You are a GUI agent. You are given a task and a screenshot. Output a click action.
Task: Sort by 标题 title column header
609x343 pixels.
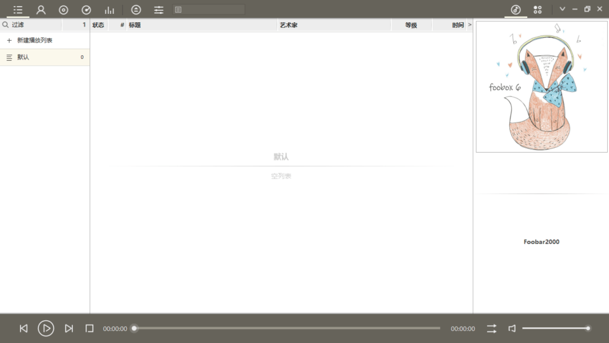pyautogui.click(x=202, y=25)
